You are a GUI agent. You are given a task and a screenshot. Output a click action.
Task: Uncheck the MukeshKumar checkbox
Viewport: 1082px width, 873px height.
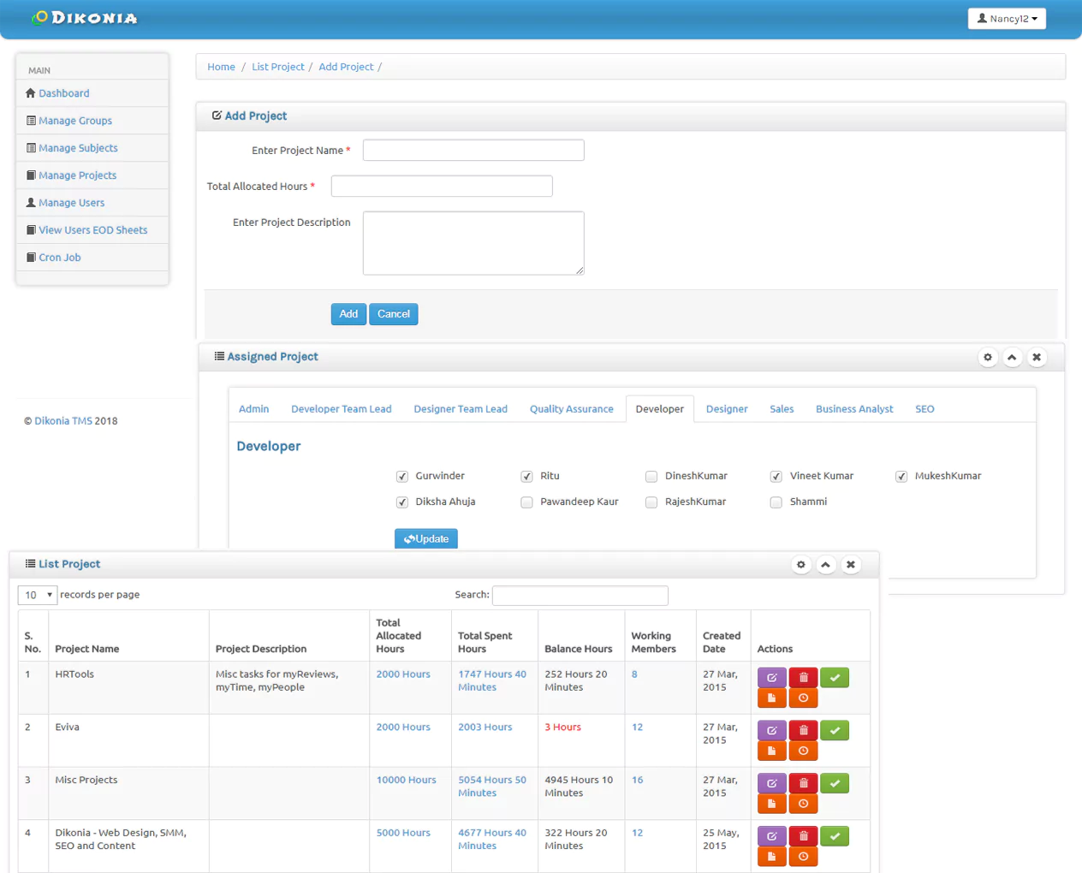coord(901,477)
